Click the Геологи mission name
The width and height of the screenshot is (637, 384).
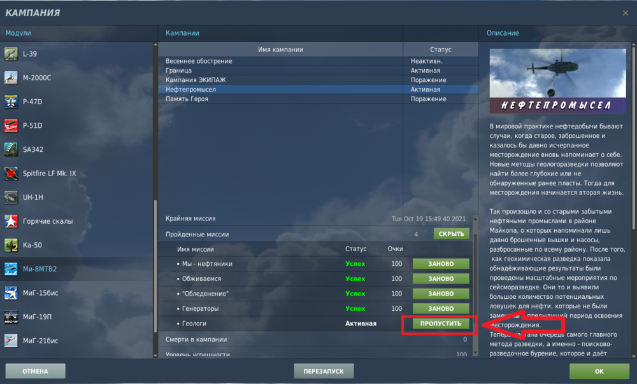[x=194, y=324]
